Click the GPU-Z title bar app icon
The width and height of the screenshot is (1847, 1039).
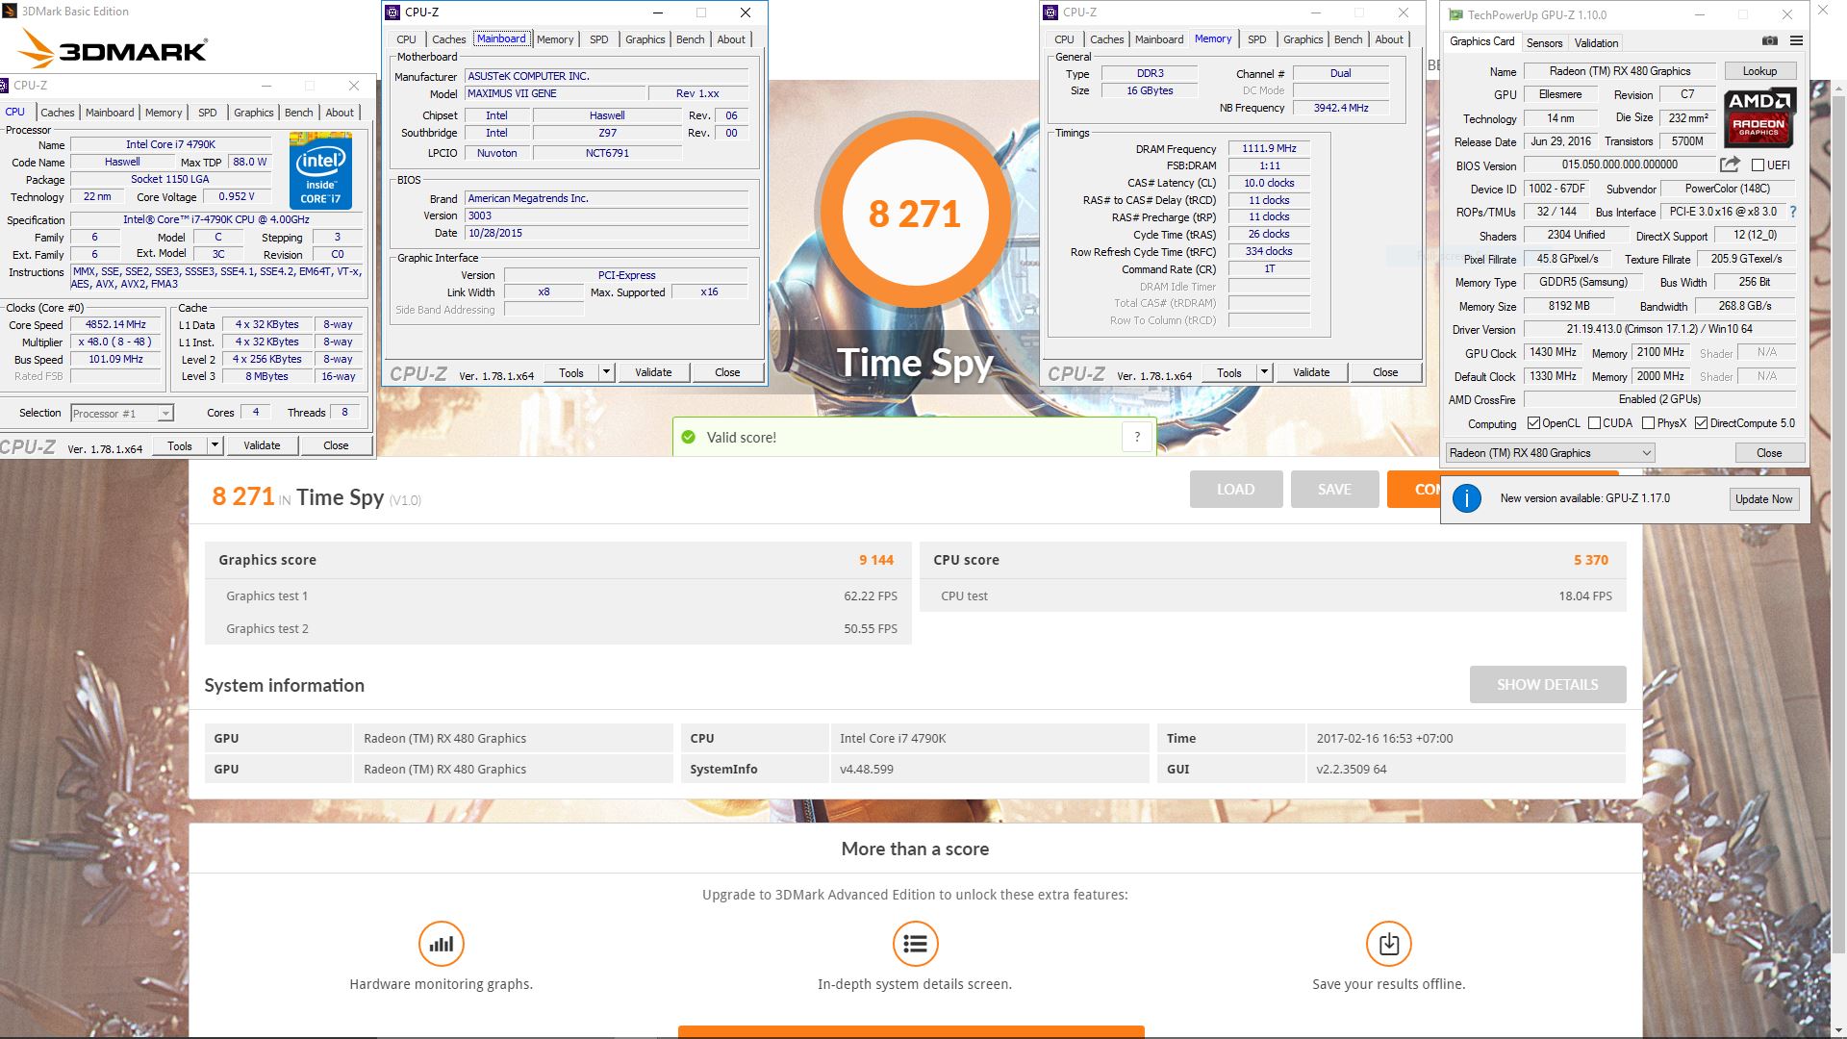(1455, 14)
